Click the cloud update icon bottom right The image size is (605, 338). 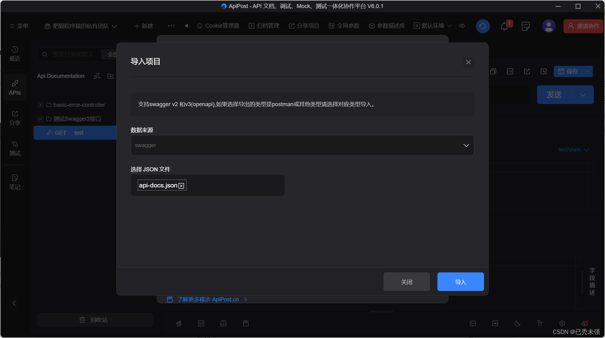(585, 323)
